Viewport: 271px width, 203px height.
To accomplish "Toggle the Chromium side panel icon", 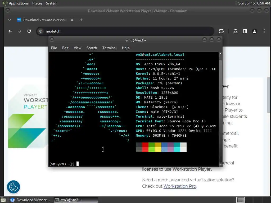I will point(245,31).
